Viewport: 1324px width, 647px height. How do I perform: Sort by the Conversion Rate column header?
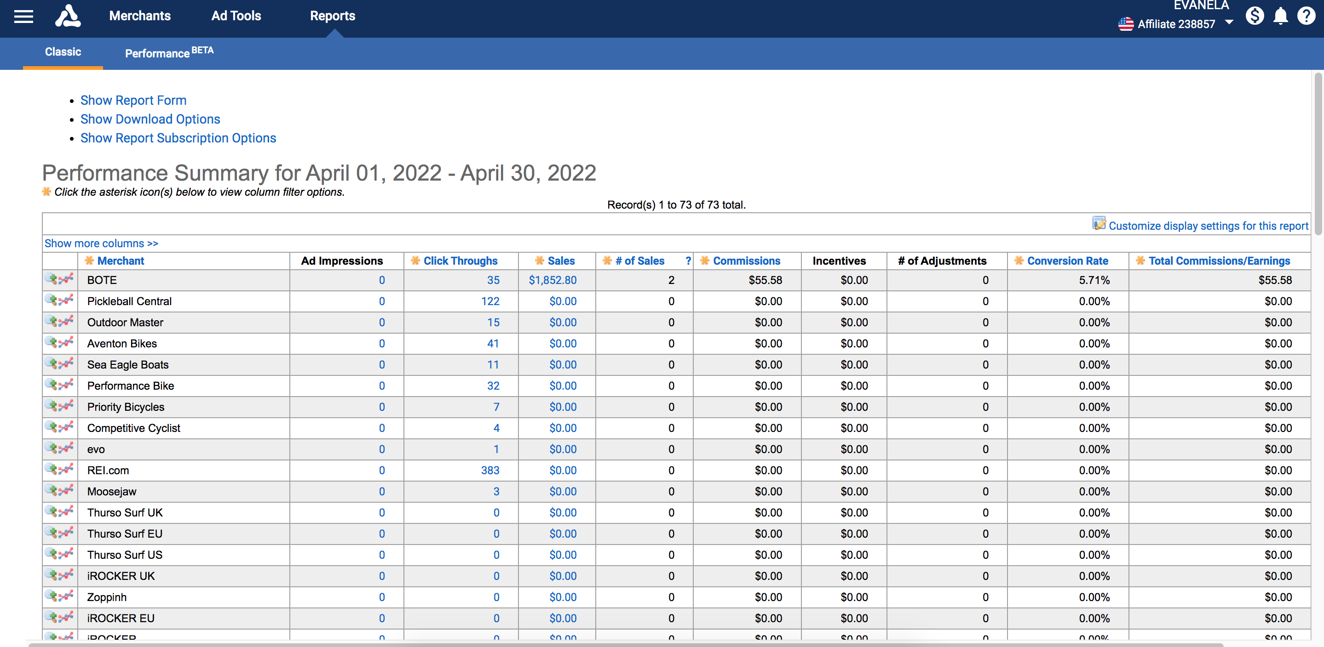(1068, 261)
